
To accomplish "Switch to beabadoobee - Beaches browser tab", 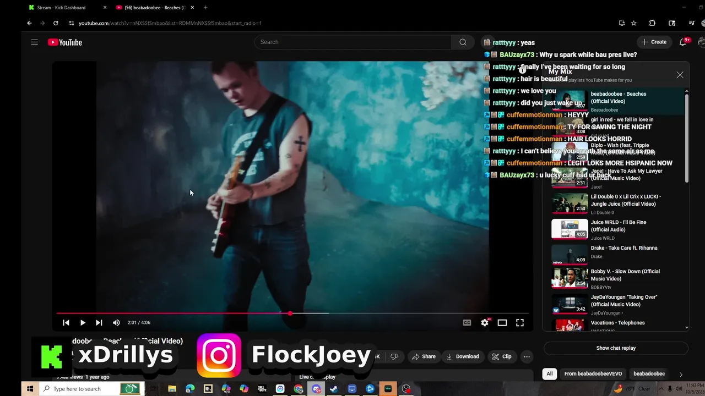I will [154, 8].
